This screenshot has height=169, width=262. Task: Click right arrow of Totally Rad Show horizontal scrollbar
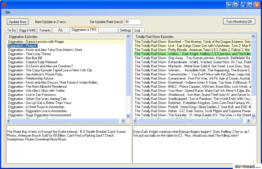[x=248, y=121]
